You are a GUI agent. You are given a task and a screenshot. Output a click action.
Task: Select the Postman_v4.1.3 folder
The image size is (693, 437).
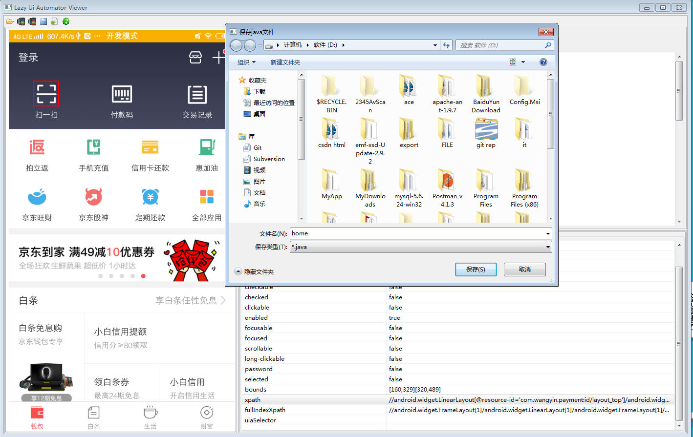coord(447,188)
